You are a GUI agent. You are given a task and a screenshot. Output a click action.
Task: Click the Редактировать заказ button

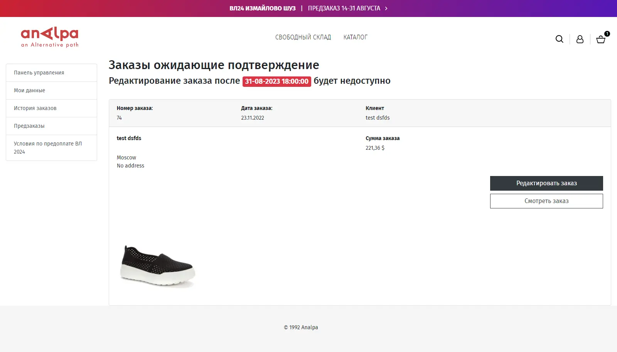[546, 183]
